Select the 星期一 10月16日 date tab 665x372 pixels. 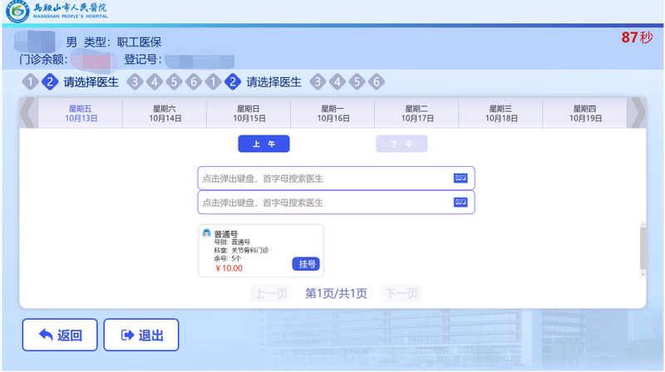[x=332, y=113]
